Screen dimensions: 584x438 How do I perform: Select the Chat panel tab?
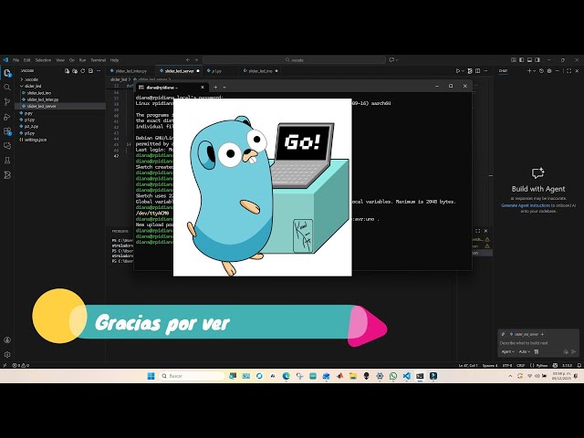[x=503, y=71]
